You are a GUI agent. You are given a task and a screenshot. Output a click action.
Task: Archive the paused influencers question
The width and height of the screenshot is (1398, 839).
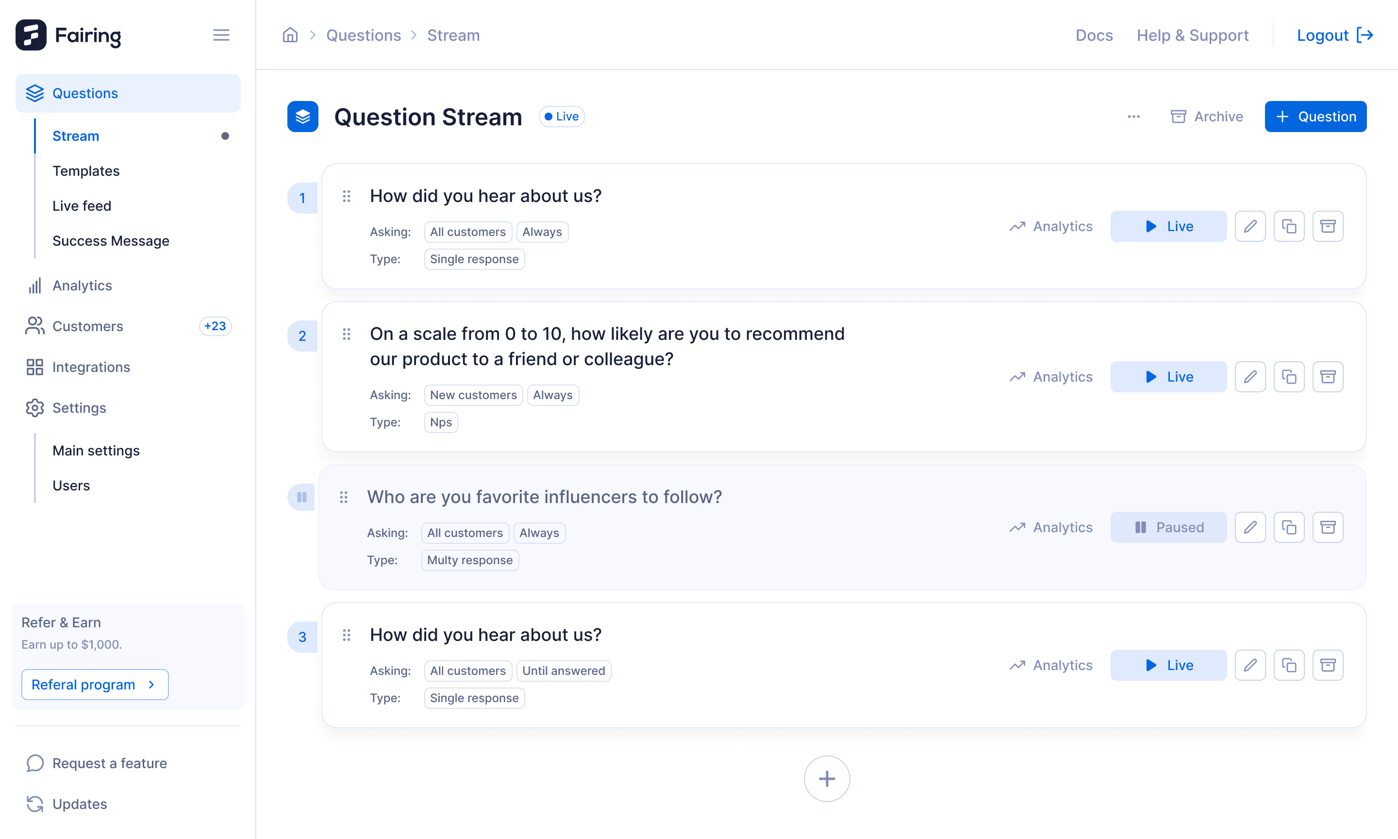pos(1327,527)
